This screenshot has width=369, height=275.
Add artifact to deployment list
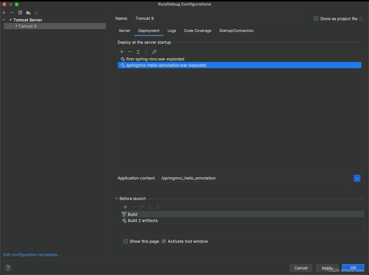click(x=122, y=52)
